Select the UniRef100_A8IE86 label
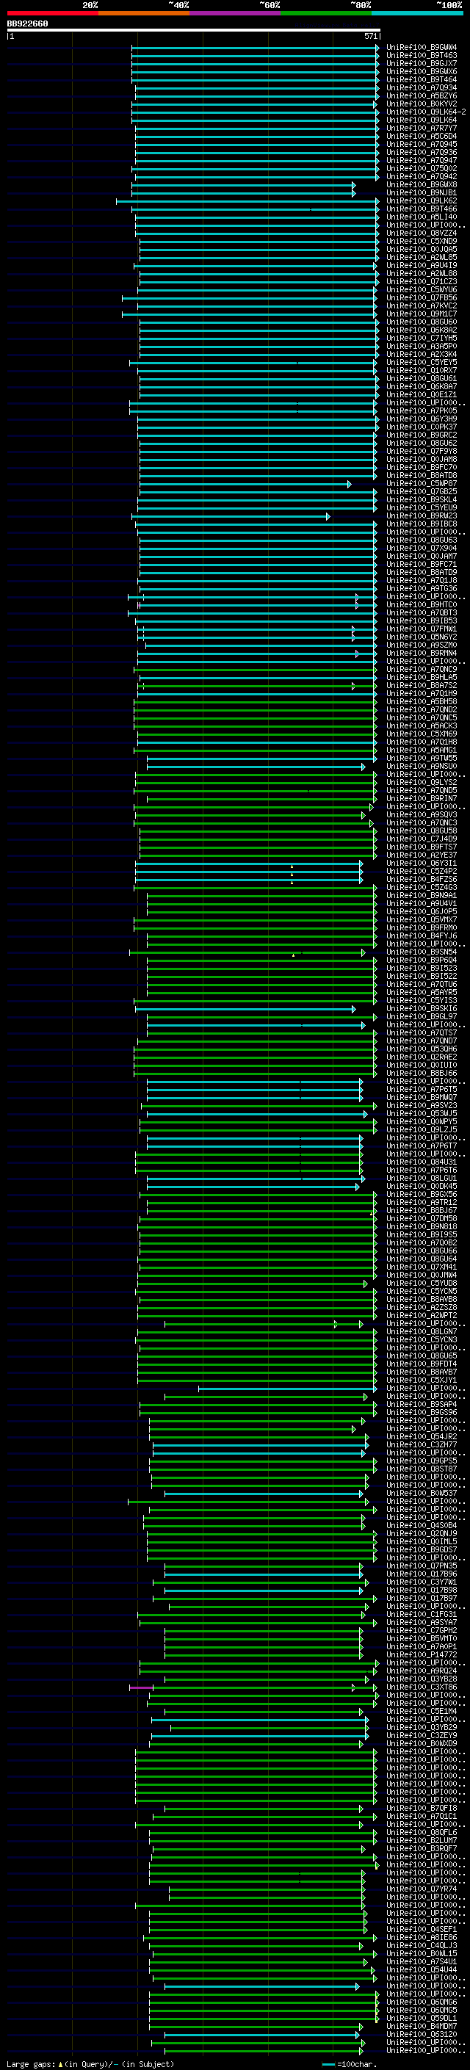The image size is (470, 2070). point(422,1937)
